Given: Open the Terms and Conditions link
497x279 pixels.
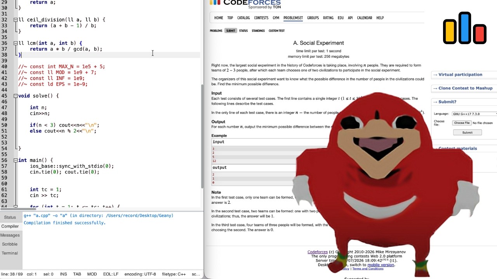Looking at the screenshot, I should point(368,269).
